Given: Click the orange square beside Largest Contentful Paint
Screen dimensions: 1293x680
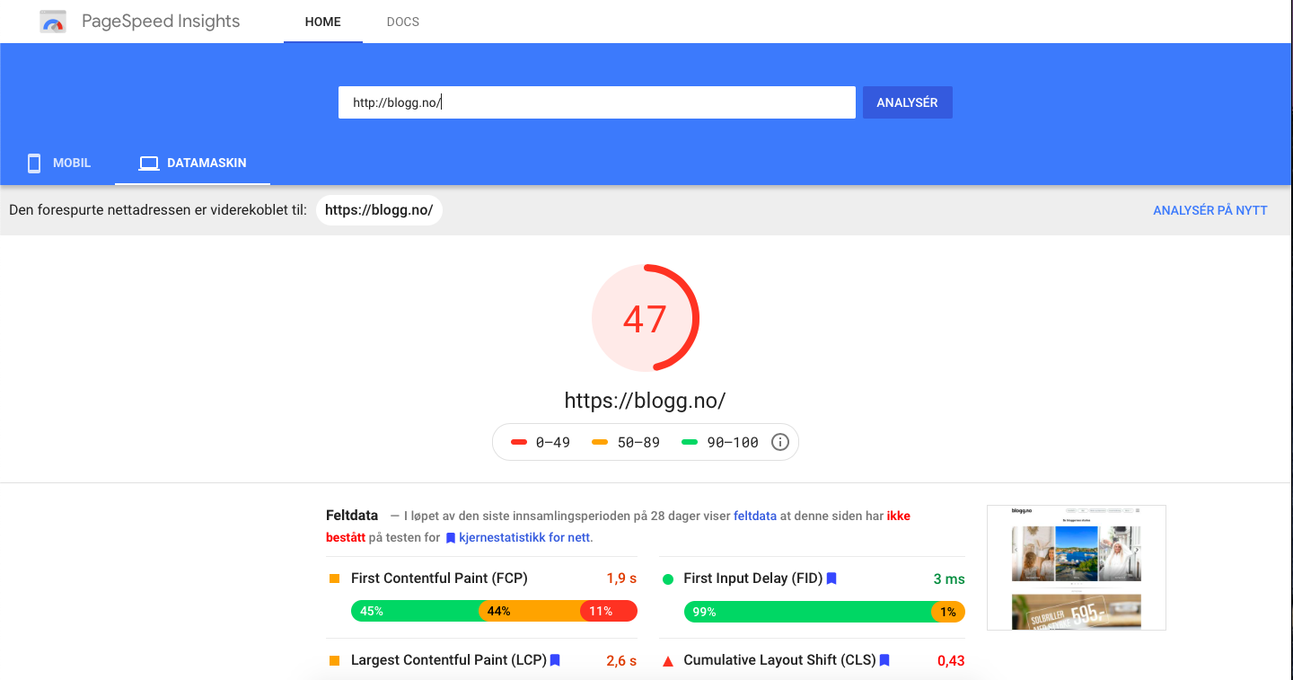Looking at the screenshot, I should click(334, 660).
